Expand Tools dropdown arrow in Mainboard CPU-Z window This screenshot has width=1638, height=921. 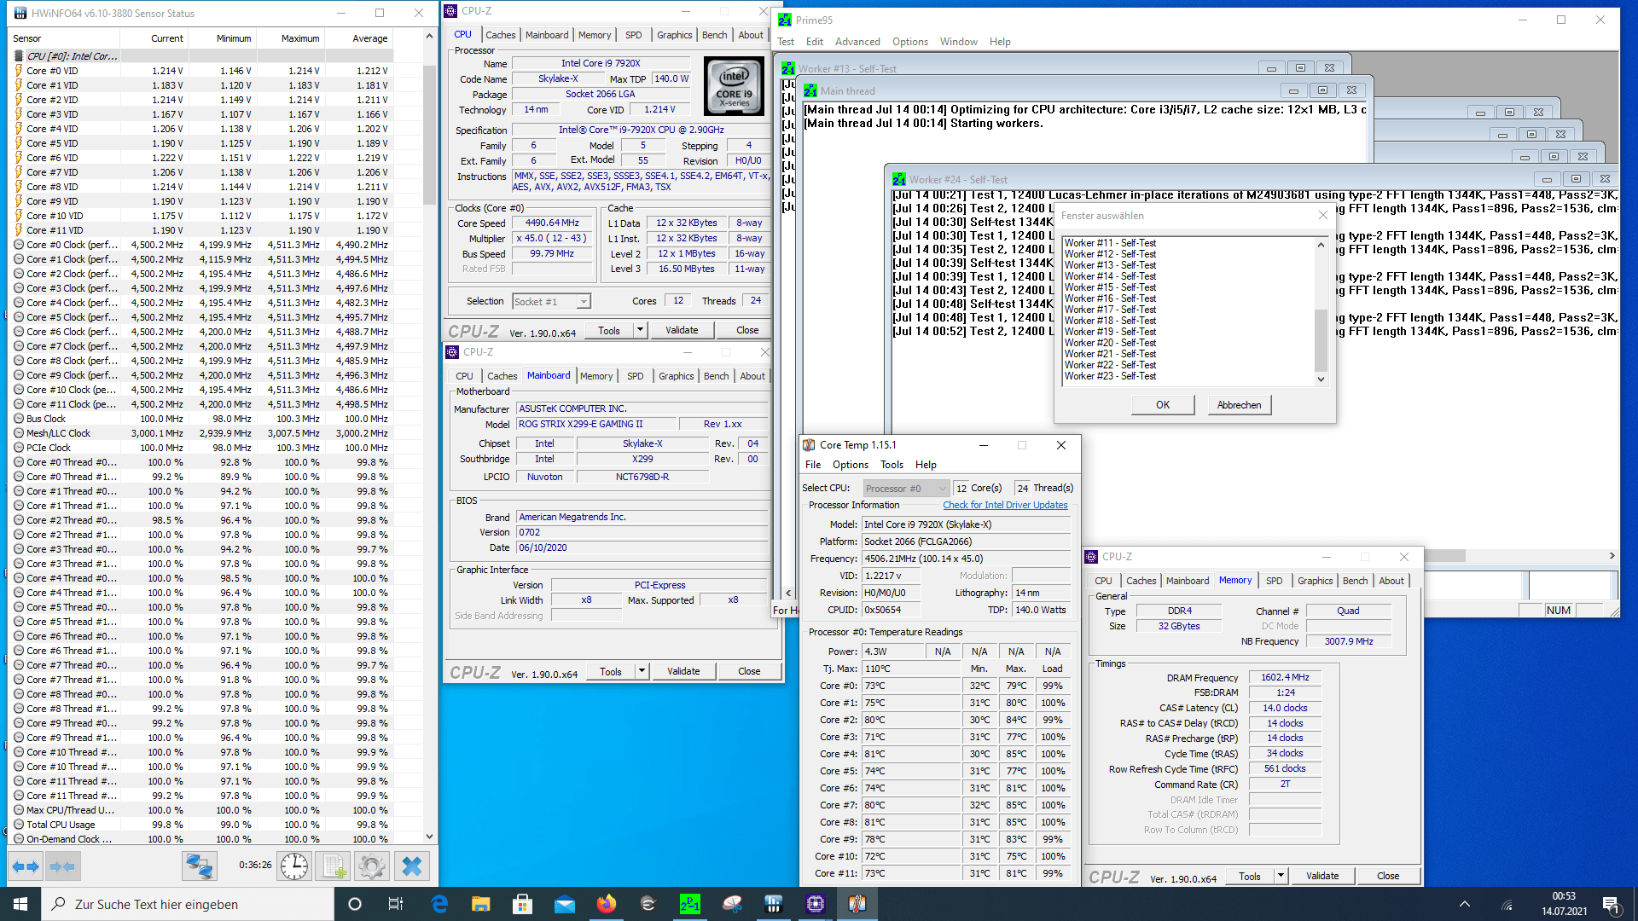(642, 671)
